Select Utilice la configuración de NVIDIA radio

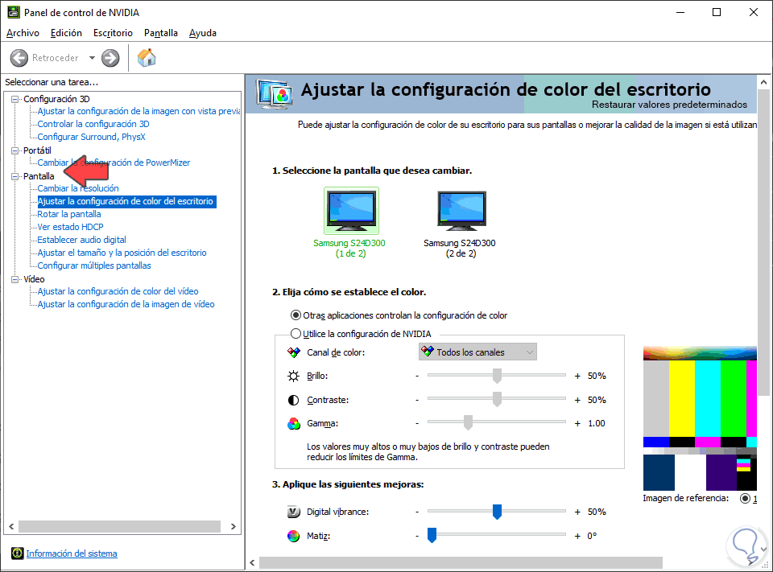tap(296, 334)
